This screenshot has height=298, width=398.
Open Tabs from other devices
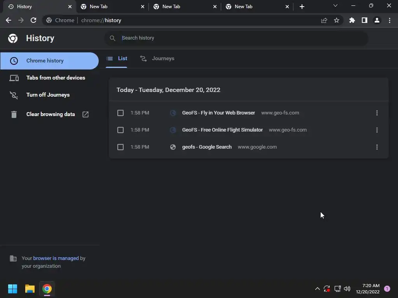[x=49, y=78]
